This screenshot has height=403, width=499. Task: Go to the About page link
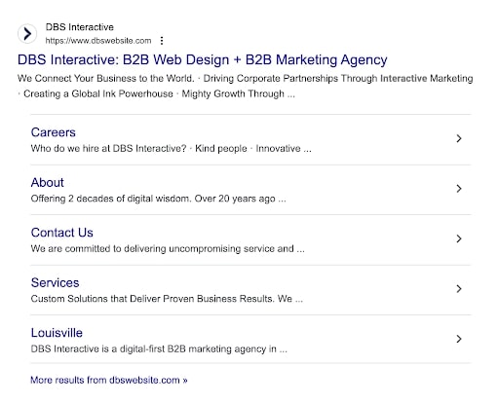click(x=48, y=183)
